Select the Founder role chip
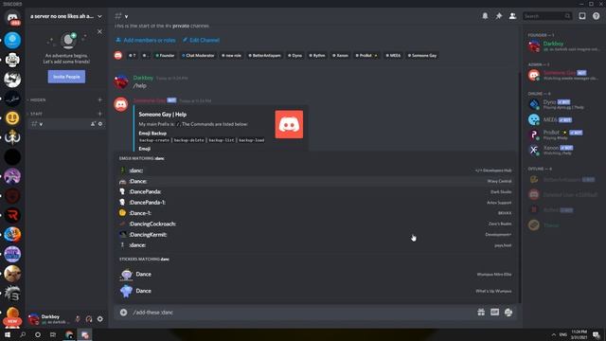Viewport: 606px width, 341px height. tap(165, 56)
